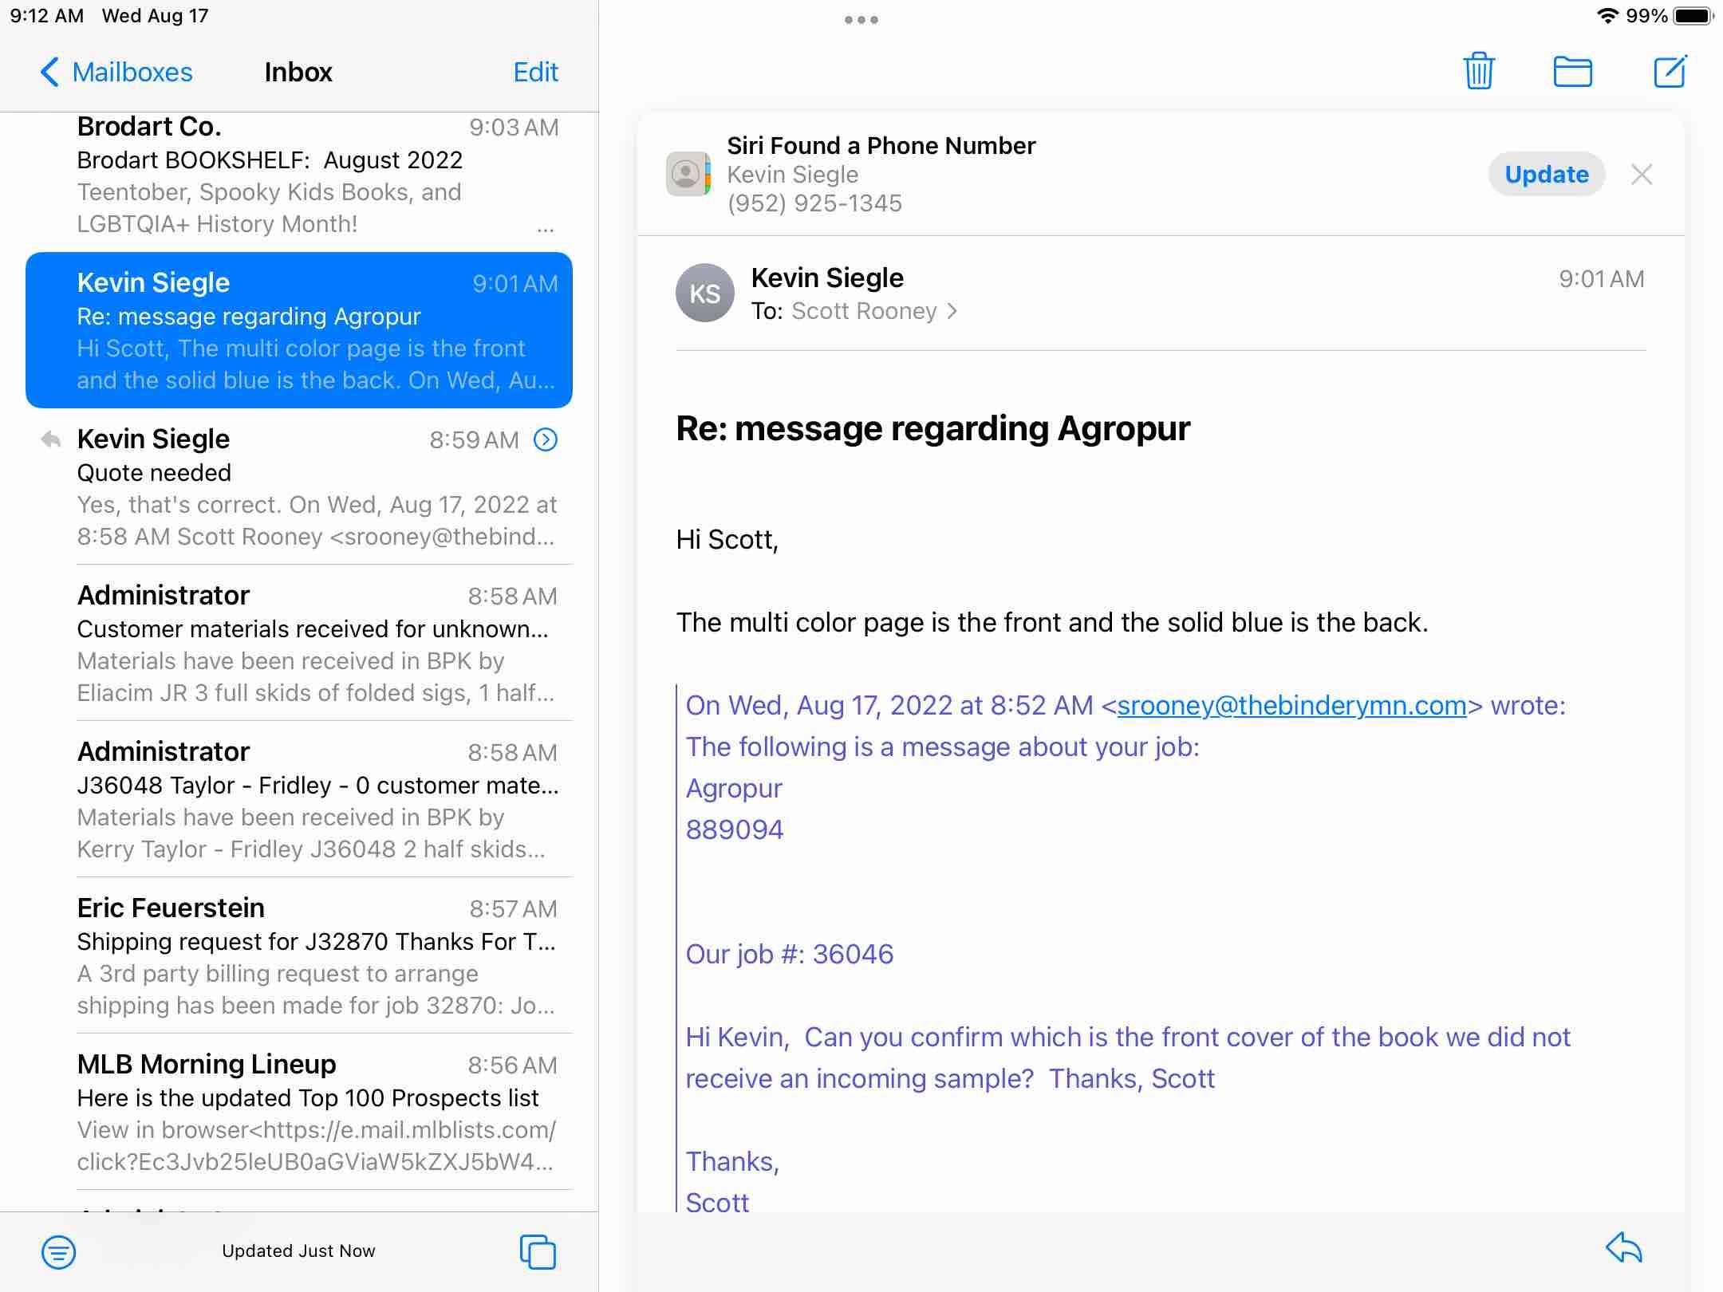Open the Brodart Co. BOOKSHELF email
This screenshot has width=1723, height=1292.
(316, 175)
